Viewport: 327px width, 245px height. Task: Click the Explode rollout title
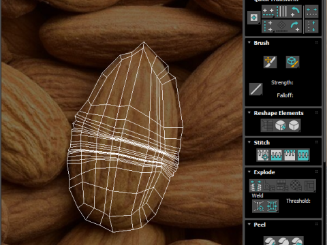click(264, 172)
